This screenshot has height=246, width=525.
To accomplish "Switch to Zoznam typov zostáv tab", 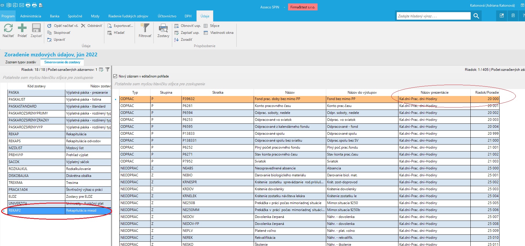I will pos(21,62).
